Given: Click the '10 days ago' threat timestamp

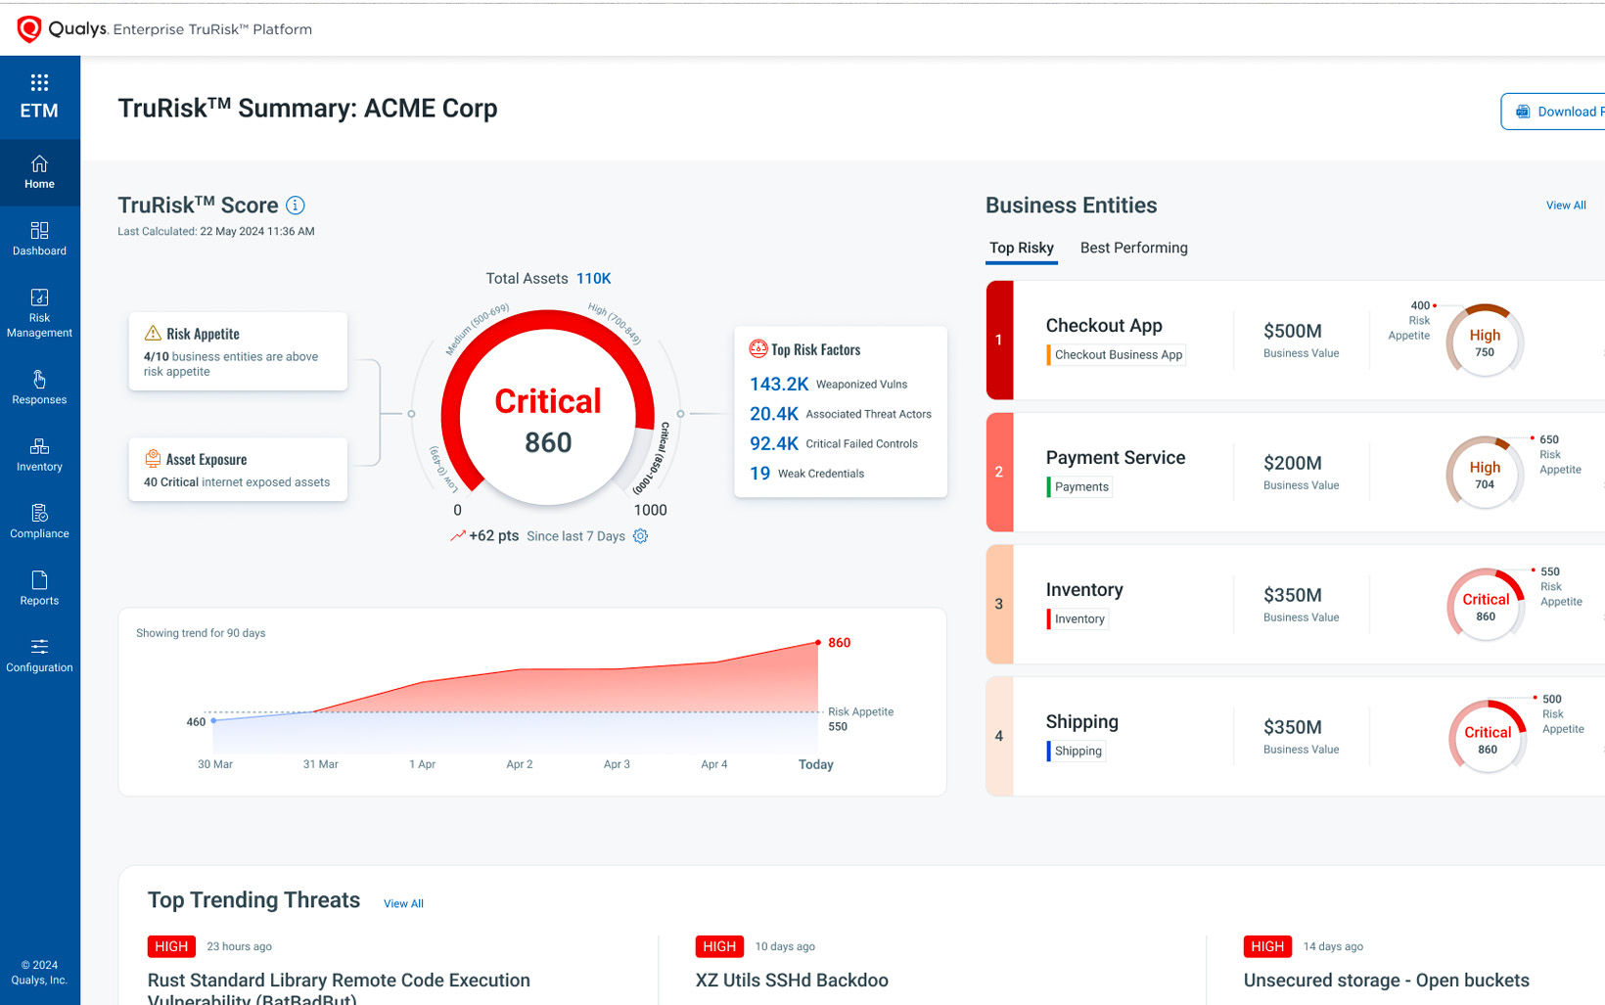Looking at the screenshot, I should 785,946.
